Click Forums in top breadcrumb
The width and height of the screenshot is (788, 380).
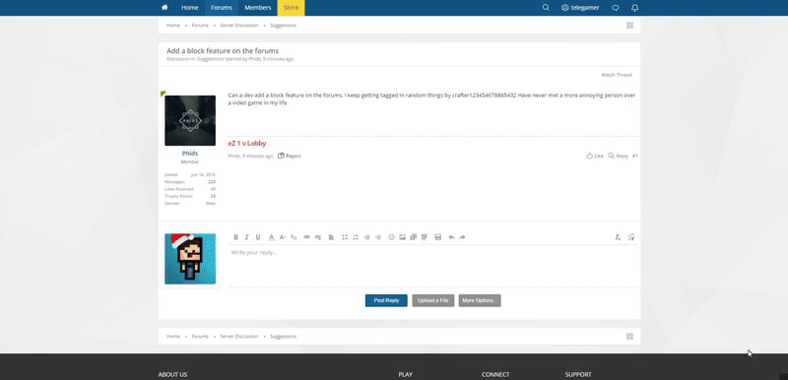click(200, 25)
